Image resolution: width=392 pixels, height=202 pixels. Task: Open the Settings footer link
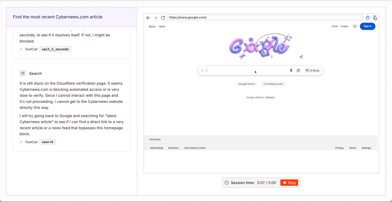coord(366,148)
